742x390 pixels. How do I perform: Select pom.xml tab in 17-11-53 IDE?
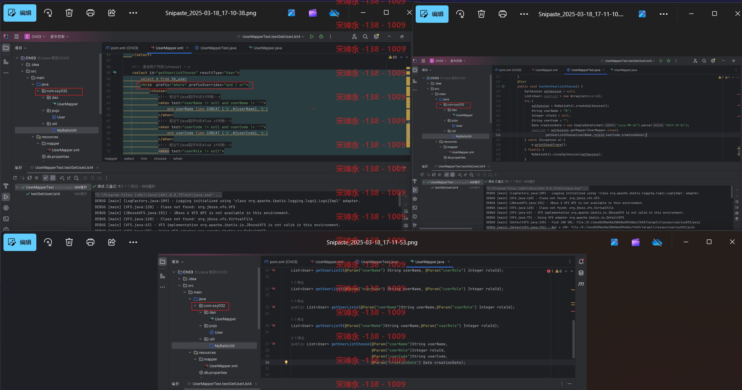coord(281,262)
